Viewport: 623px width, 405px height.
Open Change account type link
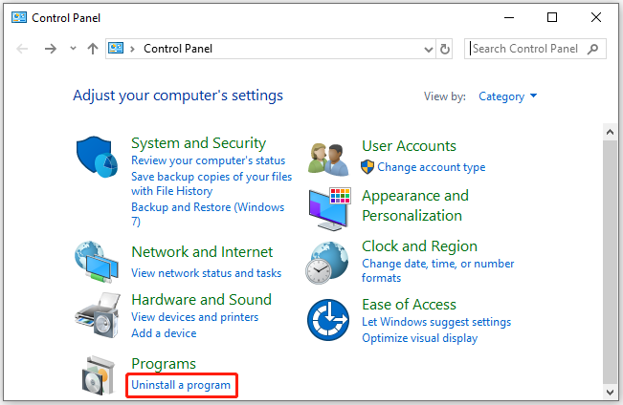pyautogui.click(x=431, y=167)
